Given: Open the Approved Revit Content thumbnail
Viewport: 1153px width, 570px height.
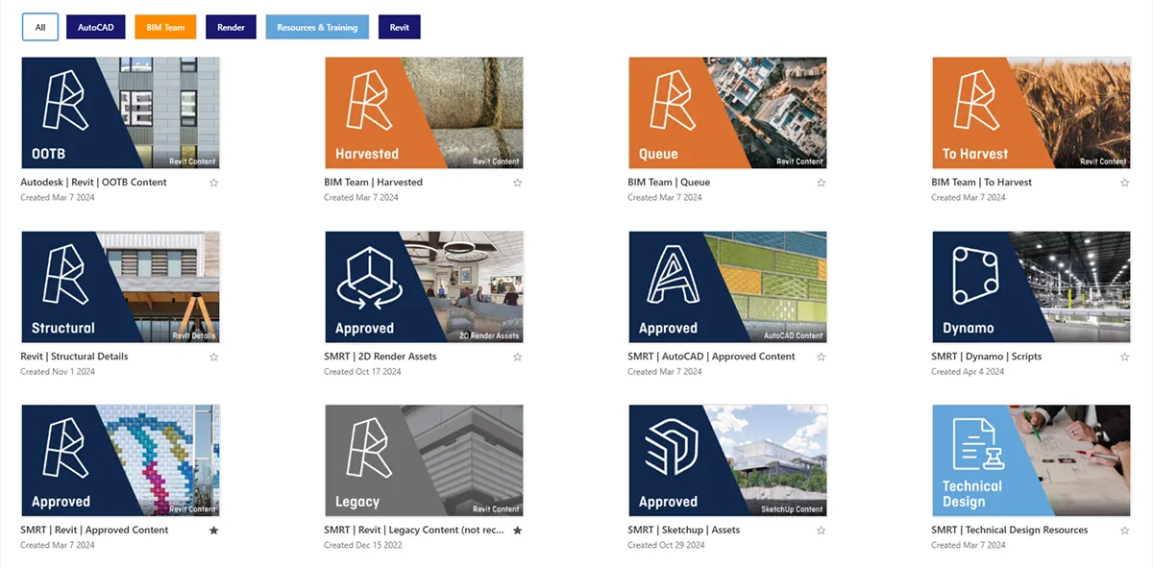Looking at the screenshot, I should tap(120, 460).
